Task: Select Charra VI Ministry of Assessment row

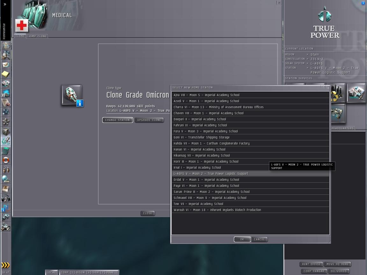Action: pyautogui.click(x=250, y=107)
